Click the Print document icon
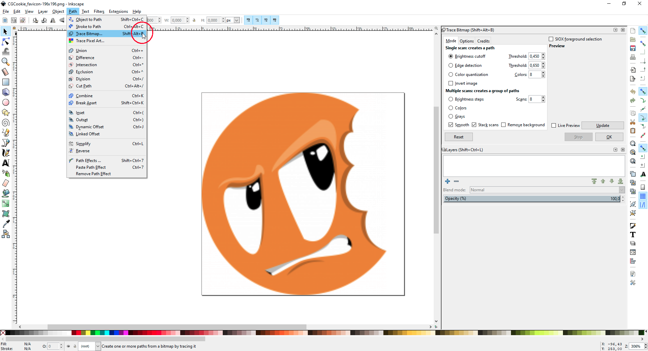 click(633, 57)
